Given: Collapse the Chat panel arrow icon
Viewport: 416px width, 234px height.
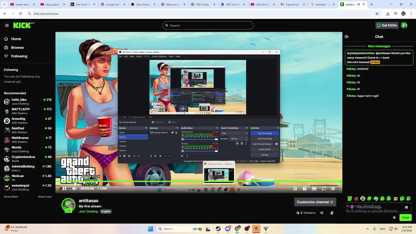Looking at the screenshot, I should (346, 37).
